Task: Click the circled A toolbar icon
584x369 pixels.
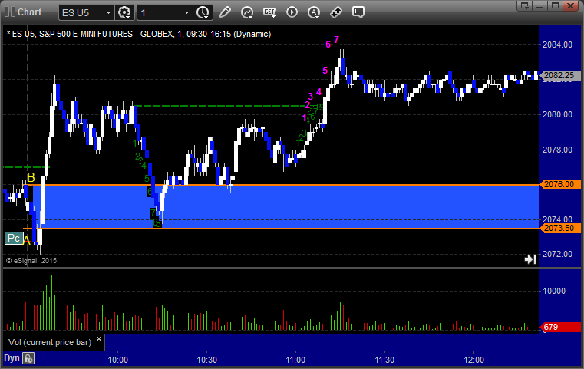Action: (314, 13)
